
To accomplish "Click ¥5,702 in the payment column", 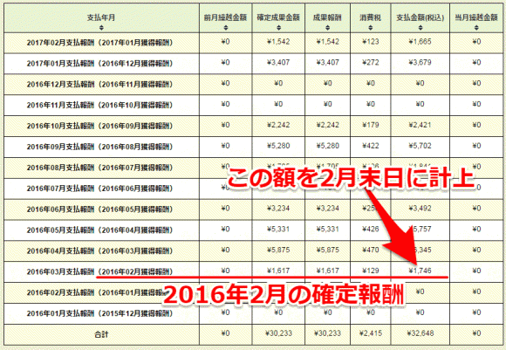I will pos(421,146).
